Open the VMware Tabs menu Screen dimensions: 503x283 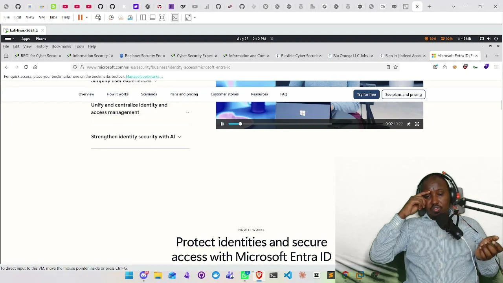(53, 17)
